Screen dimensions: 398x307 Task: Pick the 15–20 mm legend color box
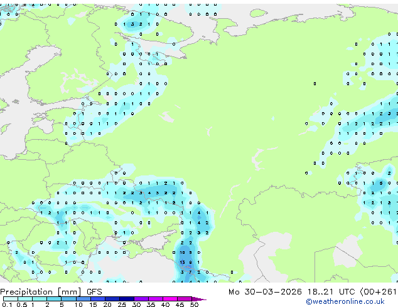tap(97, 299)
